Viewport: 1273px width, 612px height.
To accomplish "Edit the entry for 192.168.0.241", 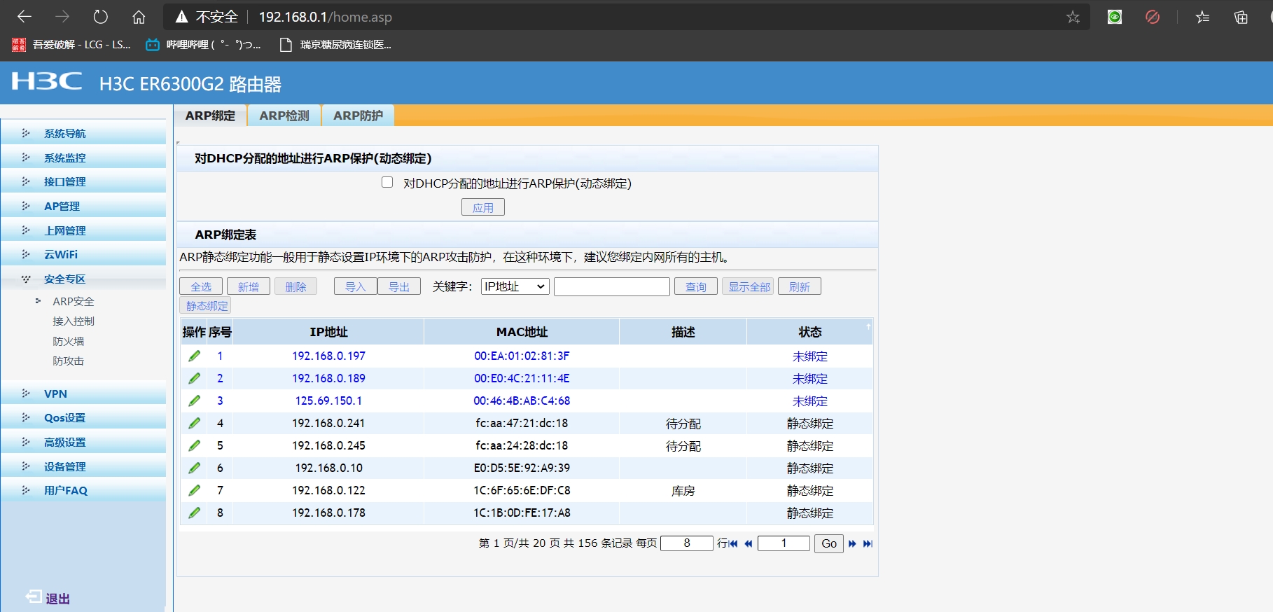I will click(x=195, y=423).
